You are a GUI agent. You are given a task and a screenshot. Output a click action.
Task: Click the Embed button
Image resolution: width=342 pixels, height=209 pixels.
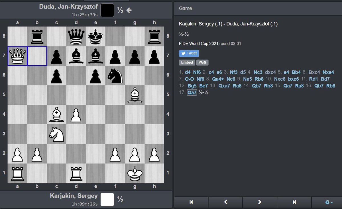click(187, 62)
